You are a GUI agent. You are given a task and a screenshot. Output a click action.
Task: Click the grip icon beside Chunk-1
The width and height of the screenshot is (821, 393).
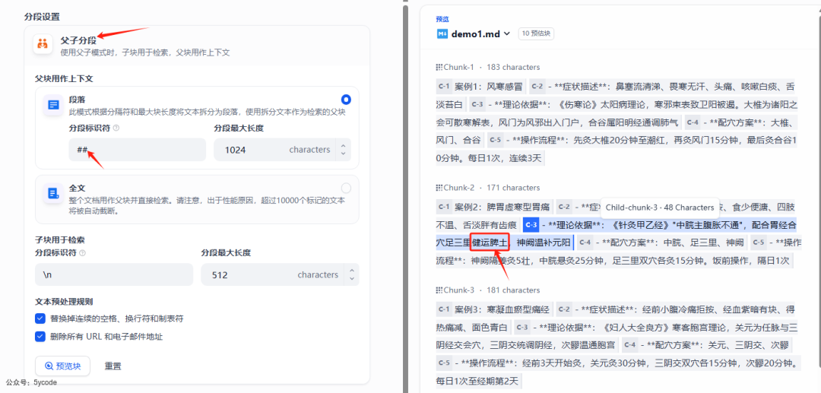click(439, 67)
